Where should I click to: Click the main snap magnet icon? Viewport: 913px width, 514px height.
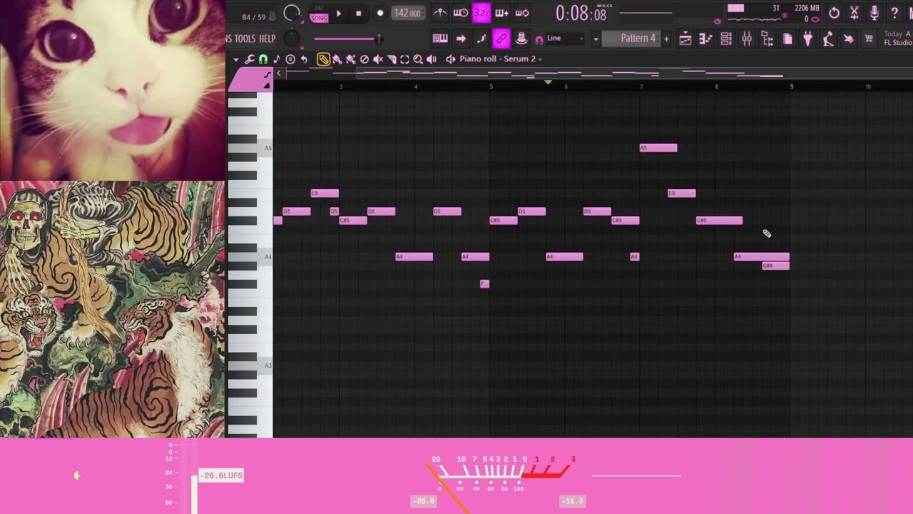click(539, 39)
